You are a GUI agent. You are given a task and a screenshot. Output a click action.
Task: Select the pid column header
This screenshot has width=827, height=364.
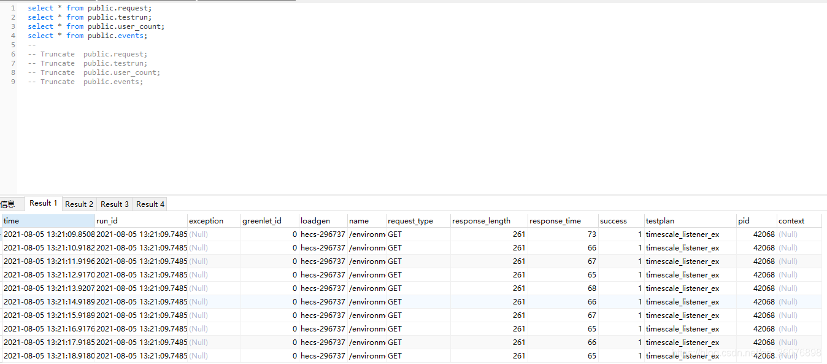click(757, 221)
